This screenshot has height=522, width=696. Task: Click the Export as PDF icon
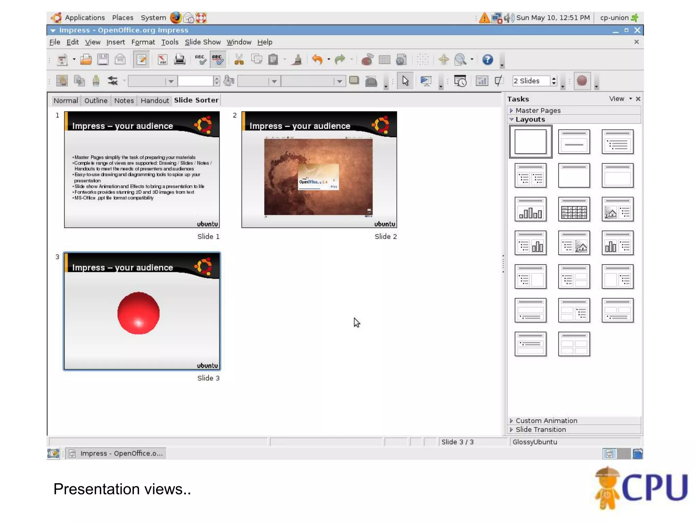[x=162, y=60]
